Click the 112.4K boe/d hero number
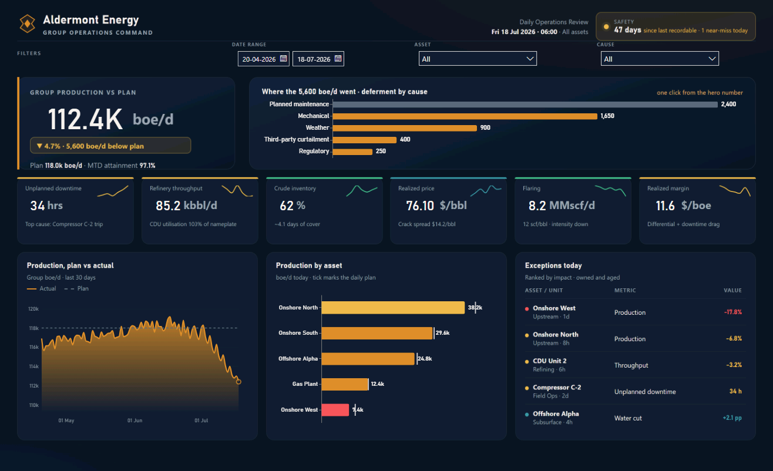The height and width of the screenshot is (471, 773). click(x=110, y=120)
